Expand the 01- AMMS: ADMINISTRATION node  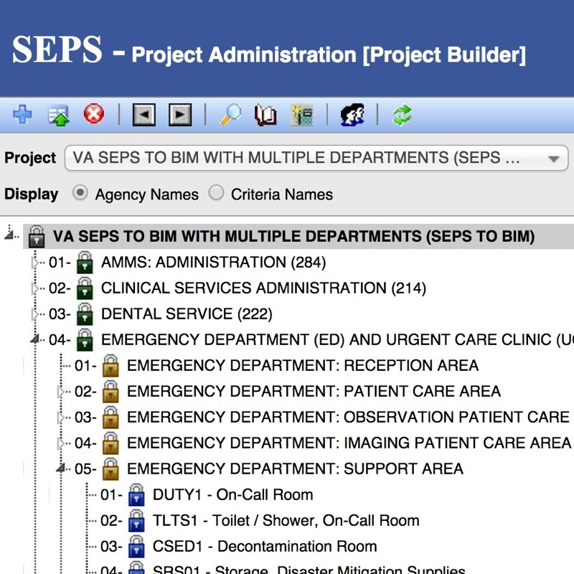(x=35, y=263)
